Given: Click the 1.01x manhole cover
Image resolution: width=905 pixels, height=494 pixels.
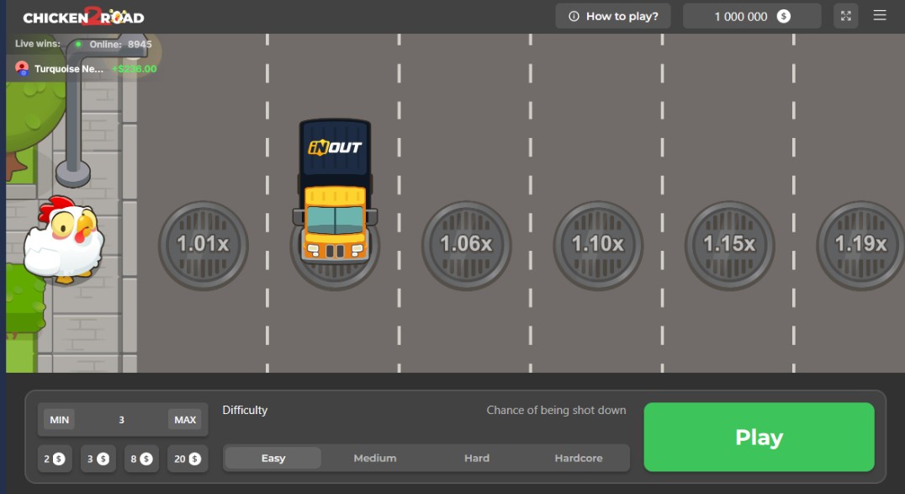Looking at the screenshot, I should tap(204, 245).
